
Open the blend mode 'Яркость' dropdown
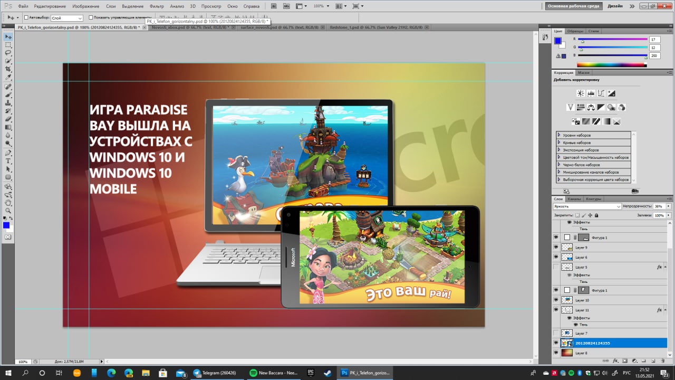pyautogui.click(x=587, y=206)
